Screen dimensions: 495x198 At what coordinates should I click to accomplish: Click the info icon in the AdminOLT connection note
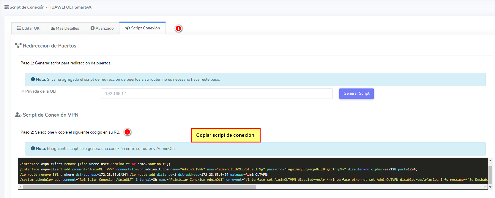point(33,148)
